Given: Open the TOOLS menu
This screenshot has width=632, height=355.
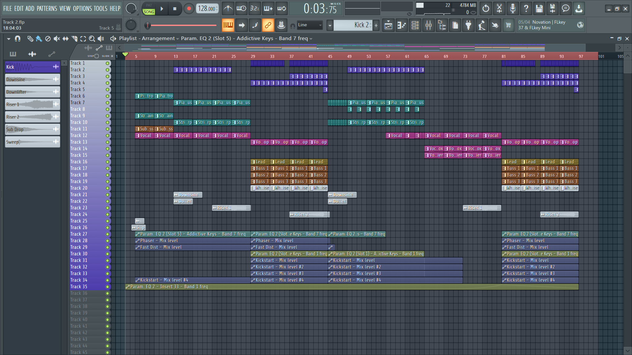Looking at the screenshot, I should coord(100,9).
